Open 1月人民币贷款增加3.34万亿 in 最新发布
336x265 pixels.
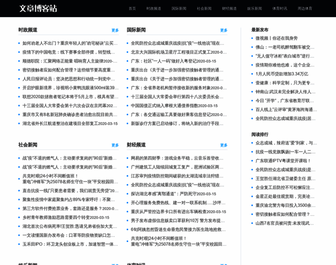click(x=282, y=74)
